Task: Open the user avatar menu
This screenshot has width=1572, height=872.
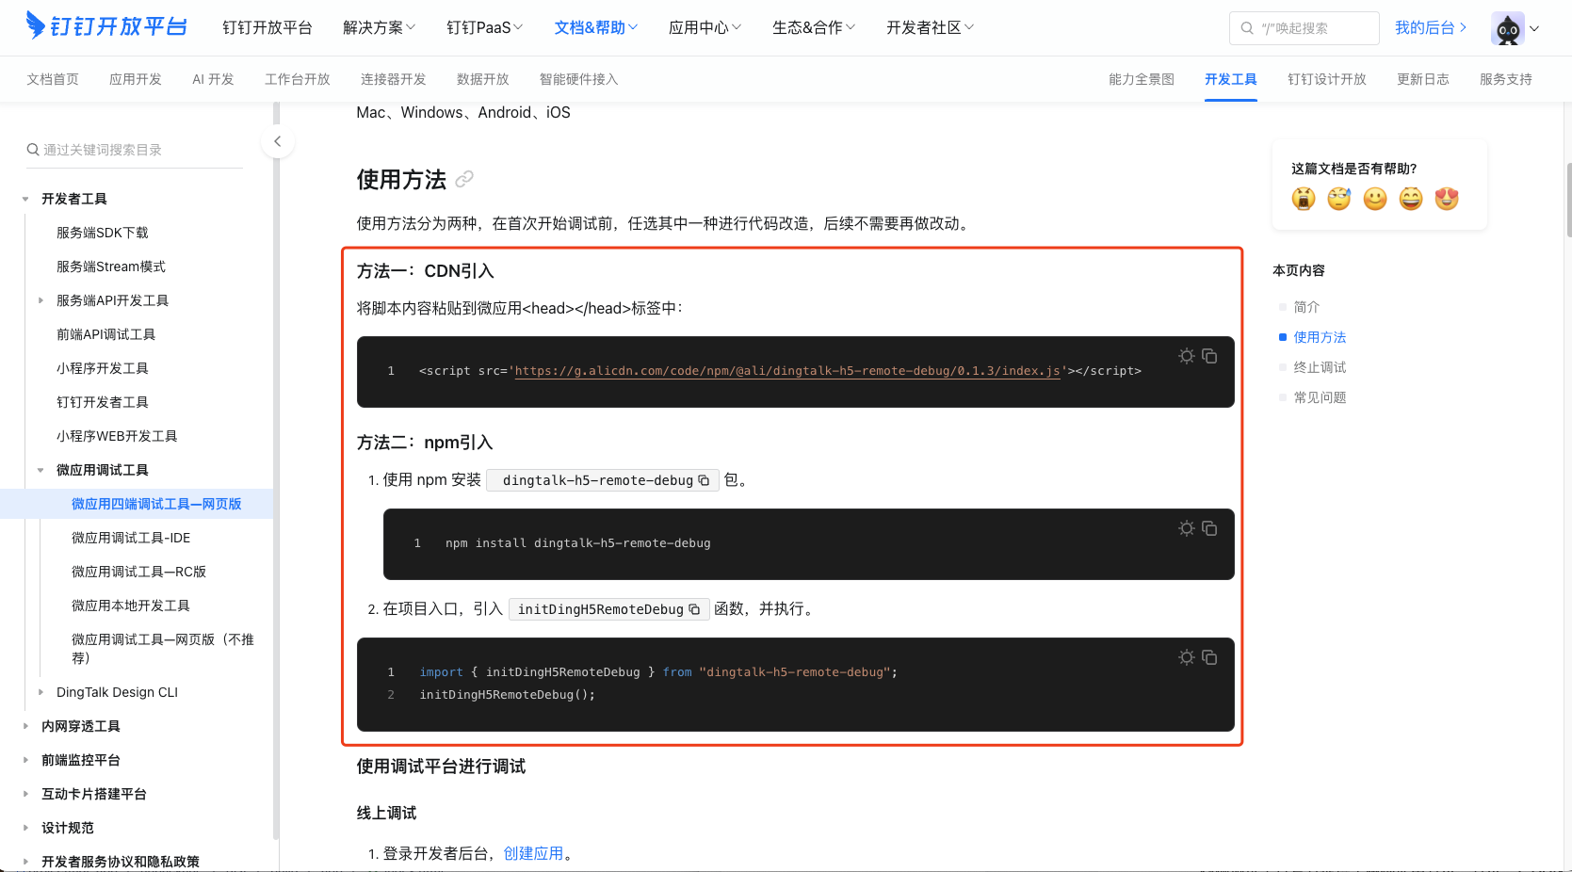Action: click(1515, 28)
